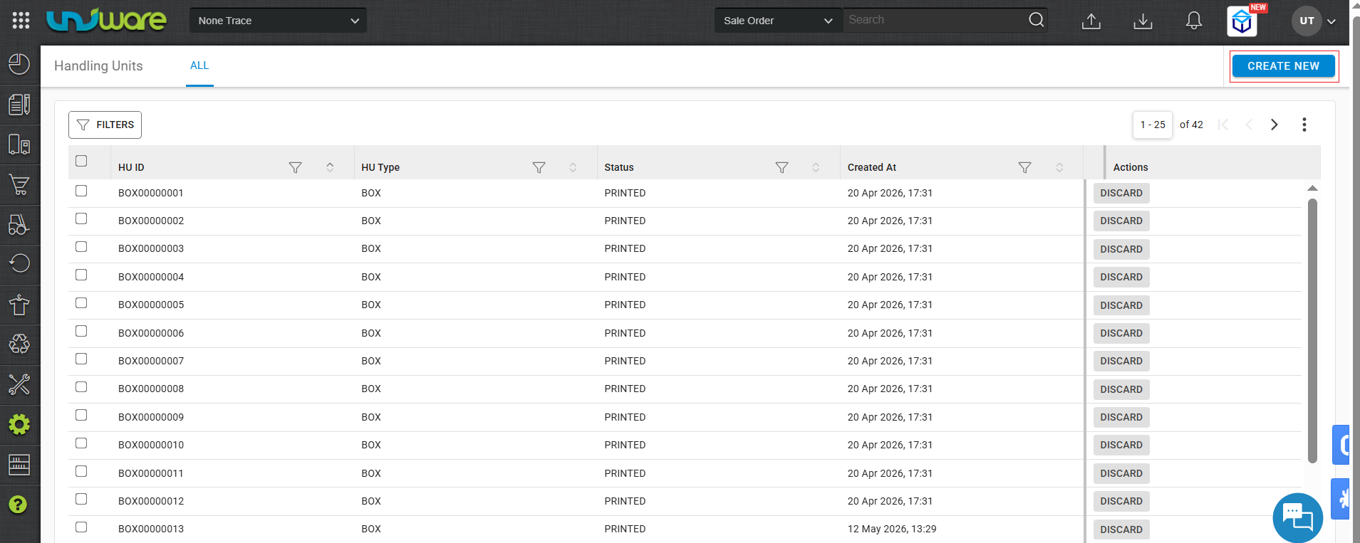1360x543 pixels.
Task: Open the NEW cube feature icon
Action: tap(1242, 21)
